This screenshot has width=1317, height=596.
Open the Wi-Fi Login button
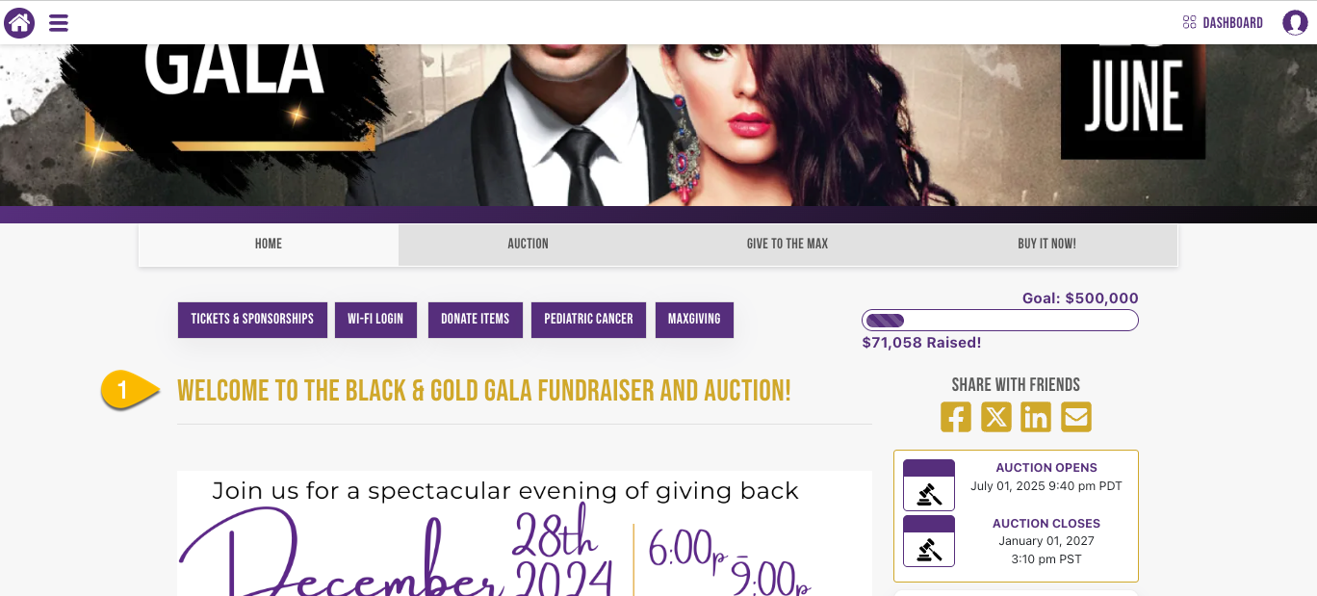pos(375,320)
